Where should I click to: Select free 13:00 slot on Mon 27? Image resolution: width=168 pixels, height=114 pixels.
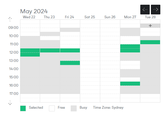pyautogui.click(x=130, y=65)
